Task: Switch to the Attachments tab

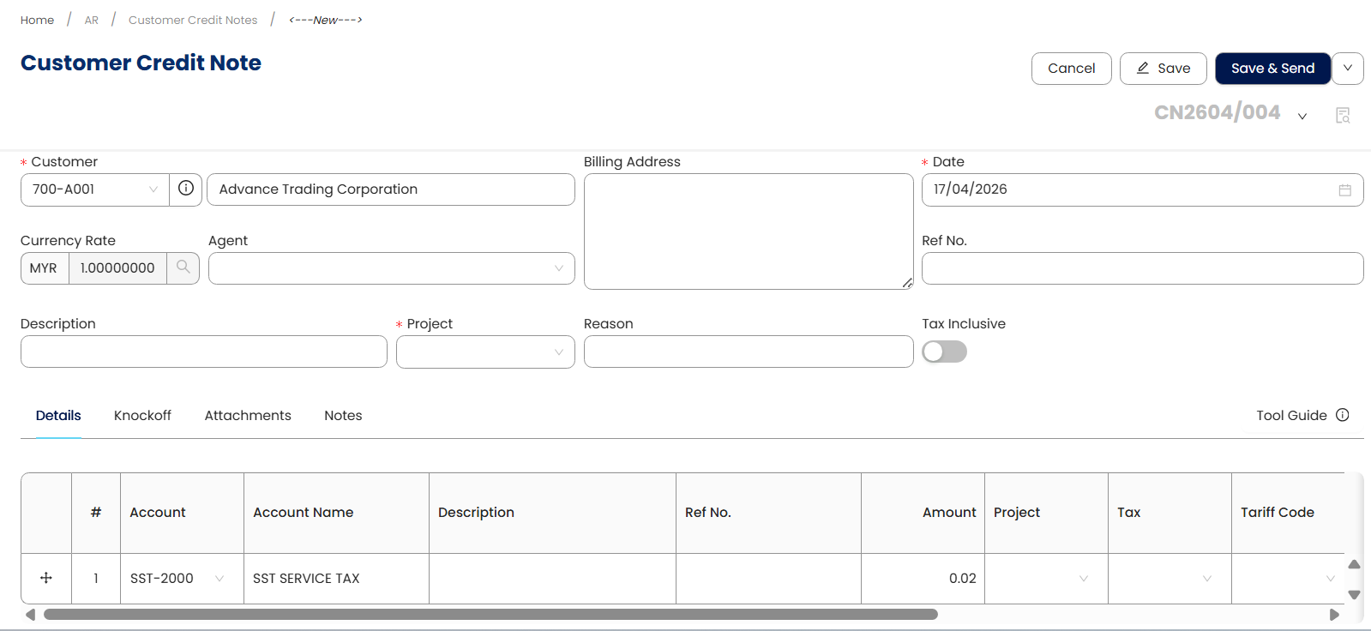Action: click(248, 415)
